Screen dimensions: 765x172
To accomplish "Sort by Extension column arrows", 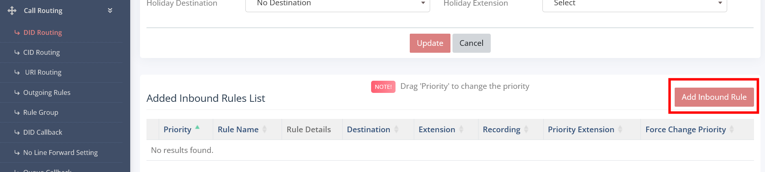I will [461, 129].
